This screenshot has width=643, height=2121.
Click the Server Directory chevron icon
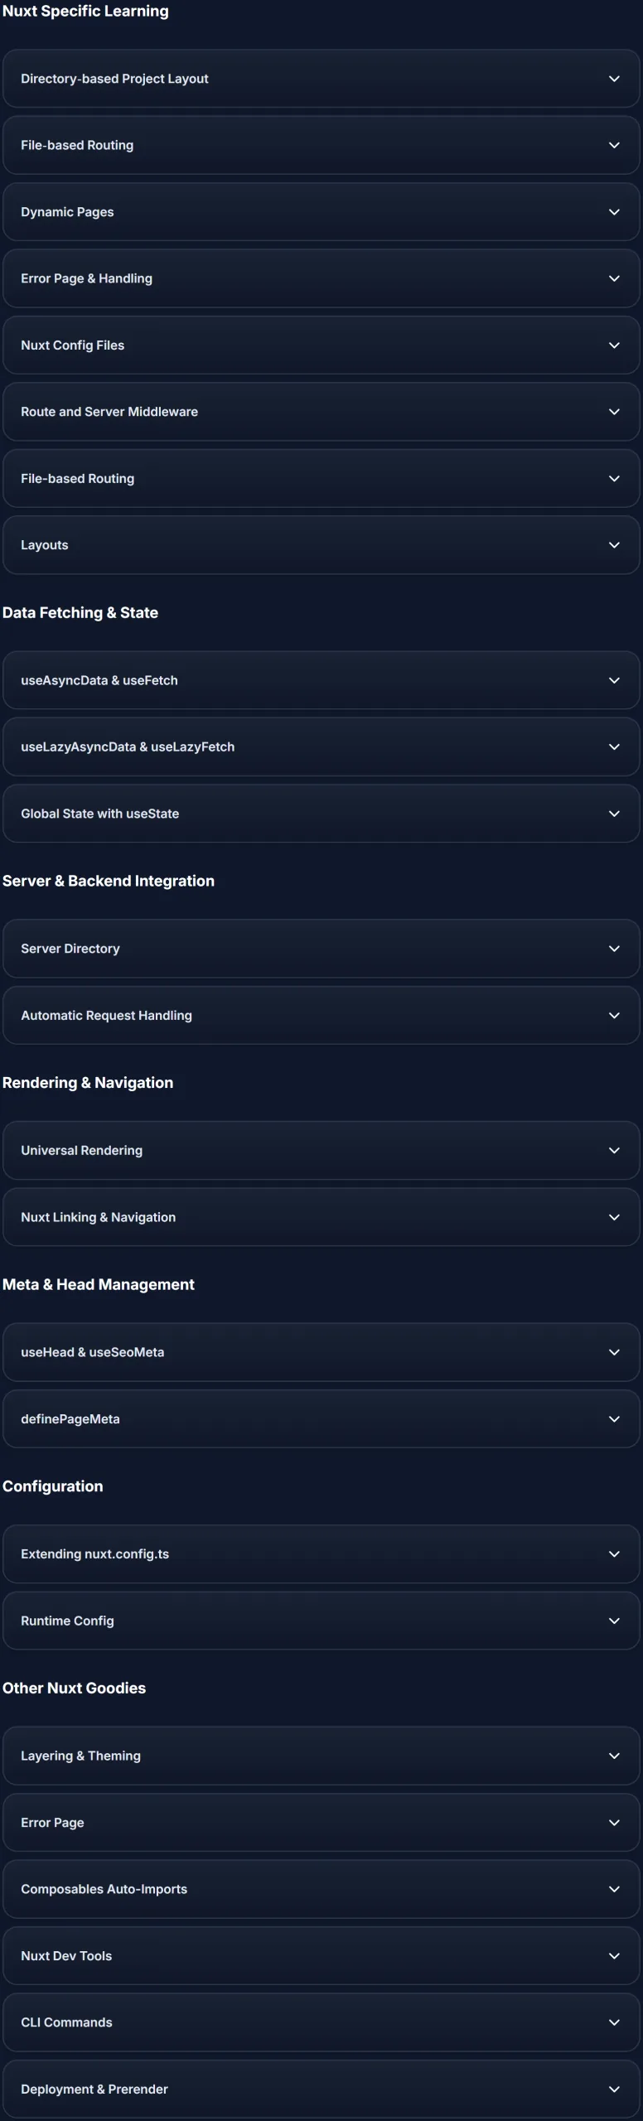pyautogui.click(x=614, y=949)
